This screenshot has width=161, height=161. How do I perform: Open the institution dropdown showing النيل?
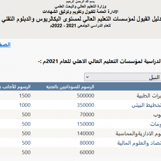click(x=123, y=77)
